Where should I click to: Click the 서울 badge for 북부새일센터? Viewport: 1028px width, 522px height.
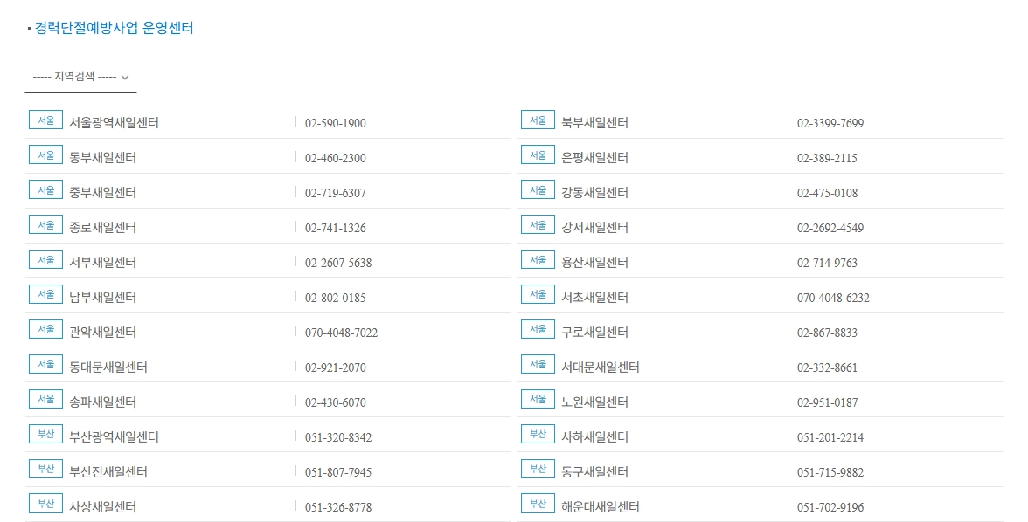point(538,120)
